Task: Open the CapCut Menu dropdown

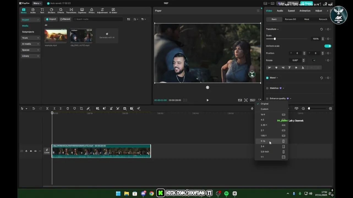Action: tap(37, 3)
